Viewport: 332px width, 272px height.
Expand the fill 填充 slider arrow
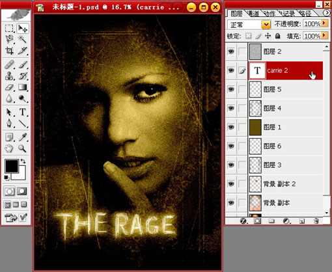coord(324,35)
